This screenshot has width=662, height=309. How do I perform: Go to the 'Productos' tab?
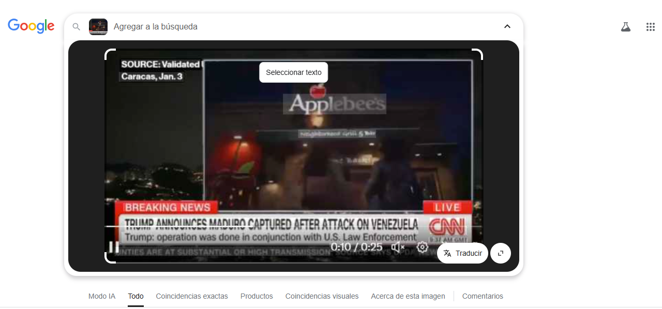pos(257,296)
